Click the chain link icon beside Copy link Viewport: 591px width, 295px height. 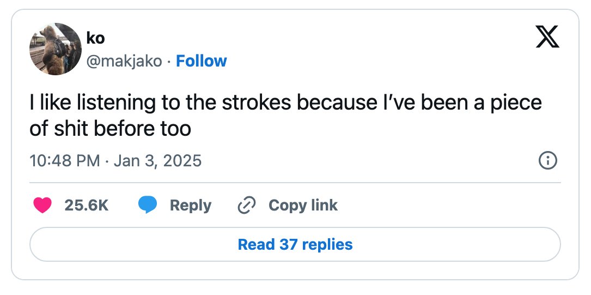pyautogui.click(x=247, y=205)
